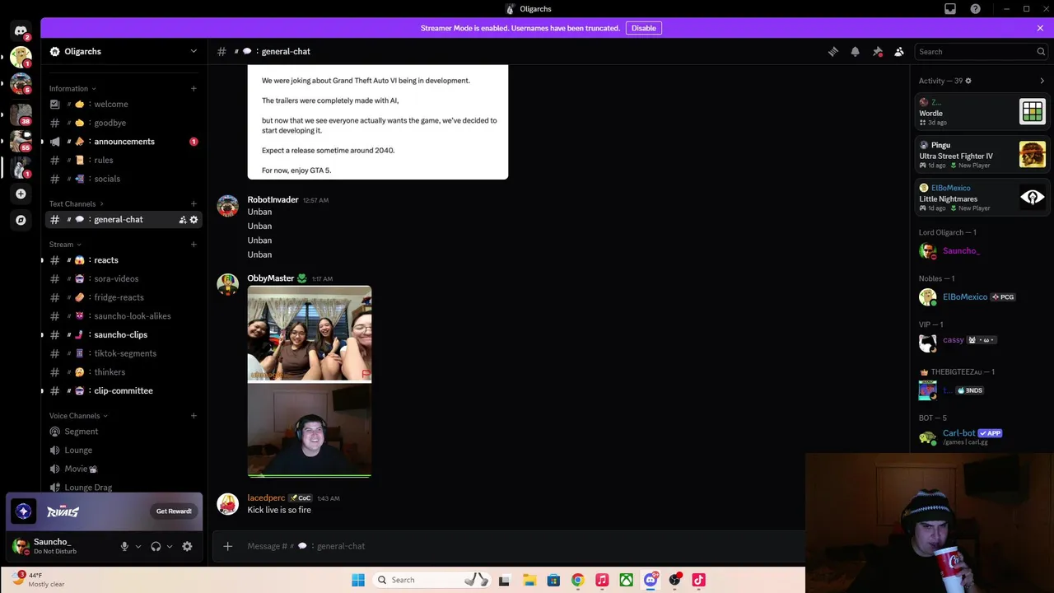Disable Streamer Mode button
The image size is (1054, 593).
[643, 28]
